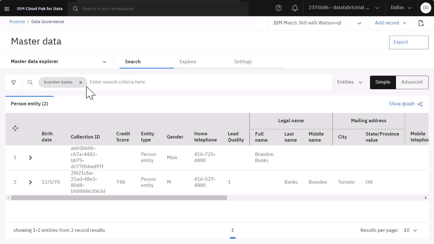The height and width of the screenshot is (244, 434).
Task: Click the Entity type column header
Action: pos(147,137)
